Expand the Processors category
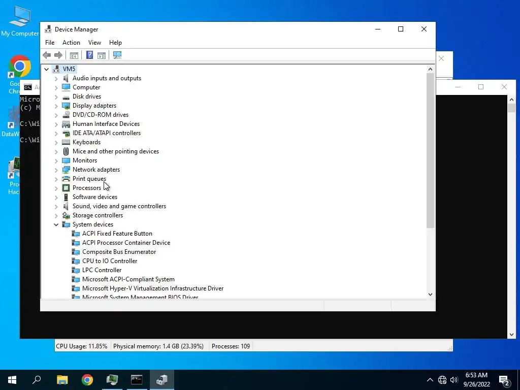 56,188
